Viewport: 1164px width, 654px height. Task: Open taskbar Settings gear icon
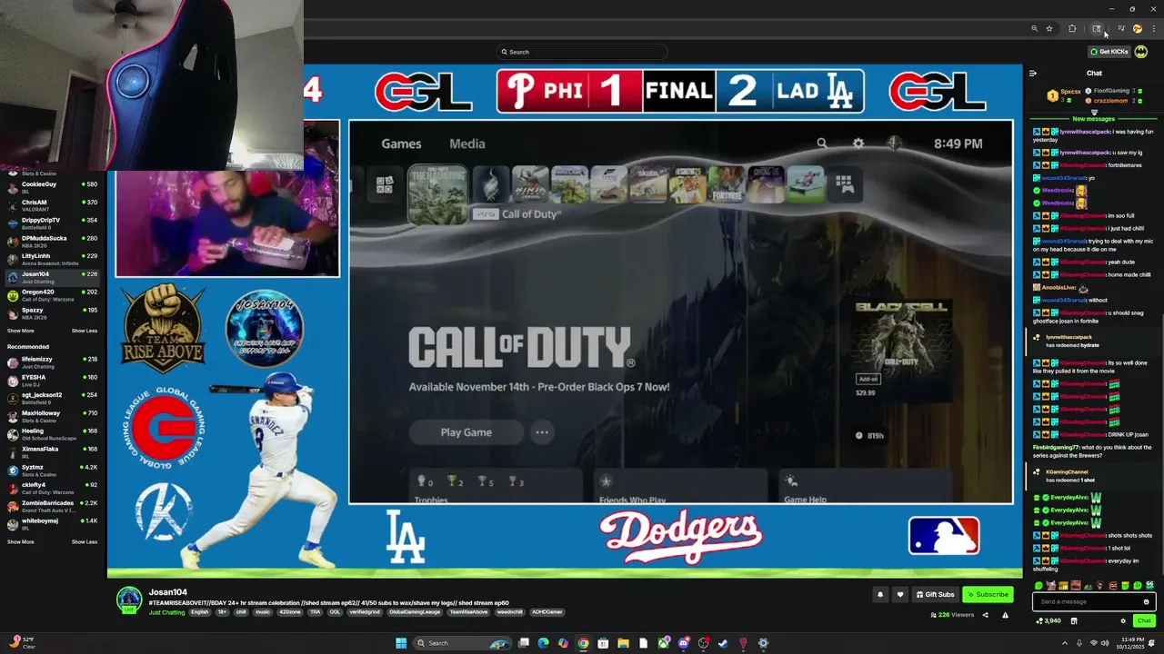763,643
